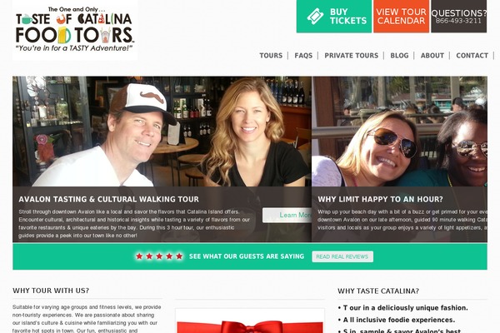Click the couple photo slide image
500x333 pixels.
[162, 132]
